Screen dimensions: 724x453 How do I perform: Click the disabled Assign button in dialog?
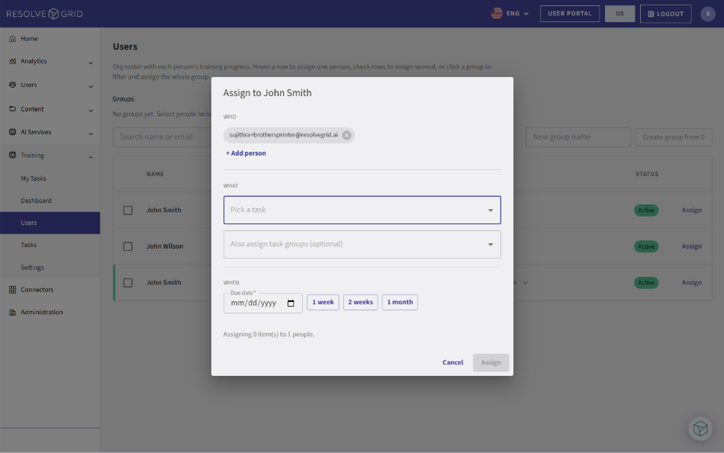(x=491, y=362)
